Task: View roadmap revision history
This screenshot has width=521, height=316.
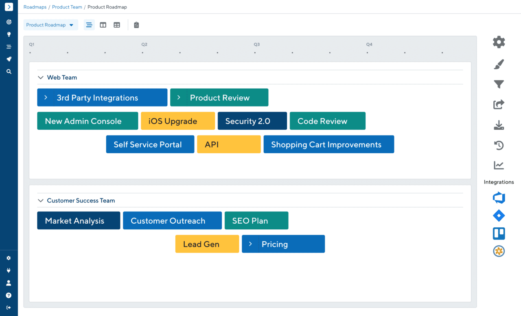Action: click(x=499, y=145)
